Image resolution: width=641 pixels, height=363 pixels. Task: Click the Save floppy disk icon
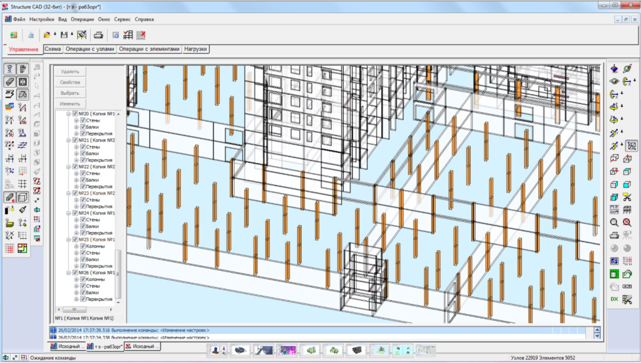point(64,35)
